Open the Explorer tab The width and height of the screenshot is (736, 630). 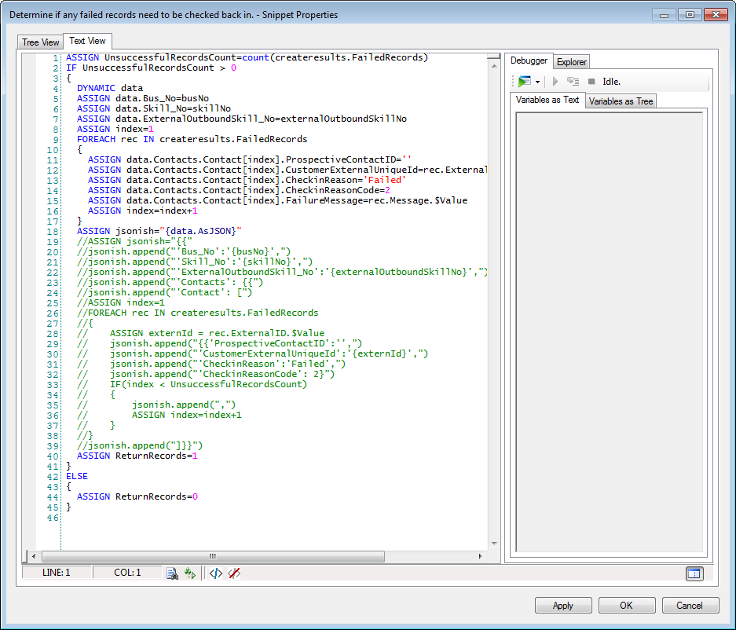point(571,62)
